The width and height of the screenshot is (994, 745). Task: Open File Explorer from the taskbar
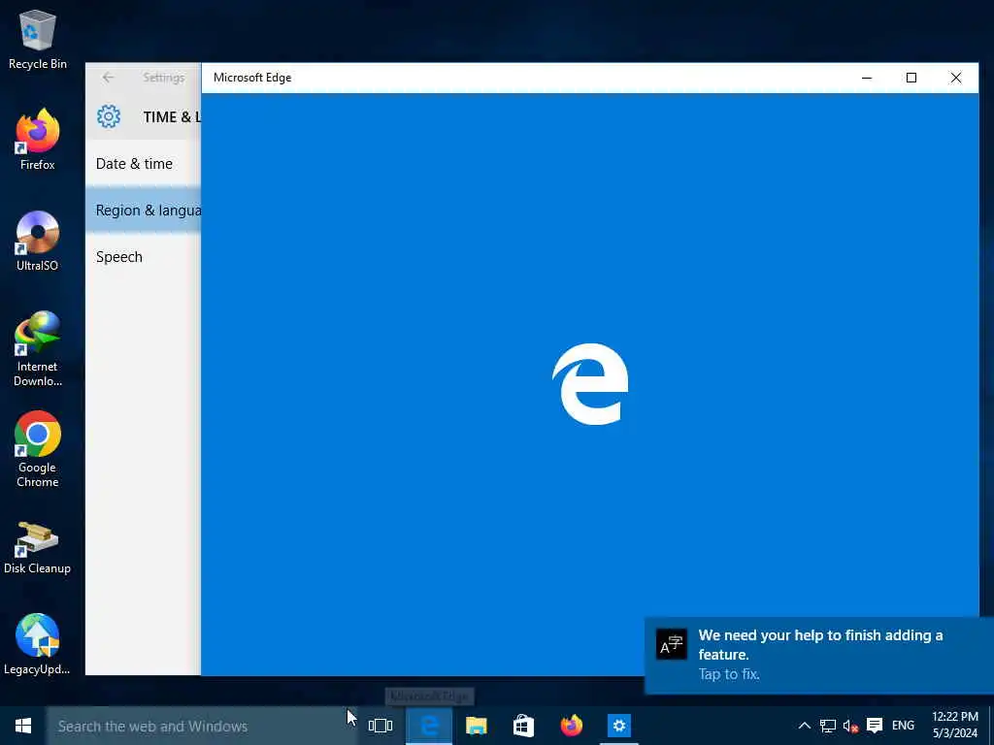click(x=476, y=726)
